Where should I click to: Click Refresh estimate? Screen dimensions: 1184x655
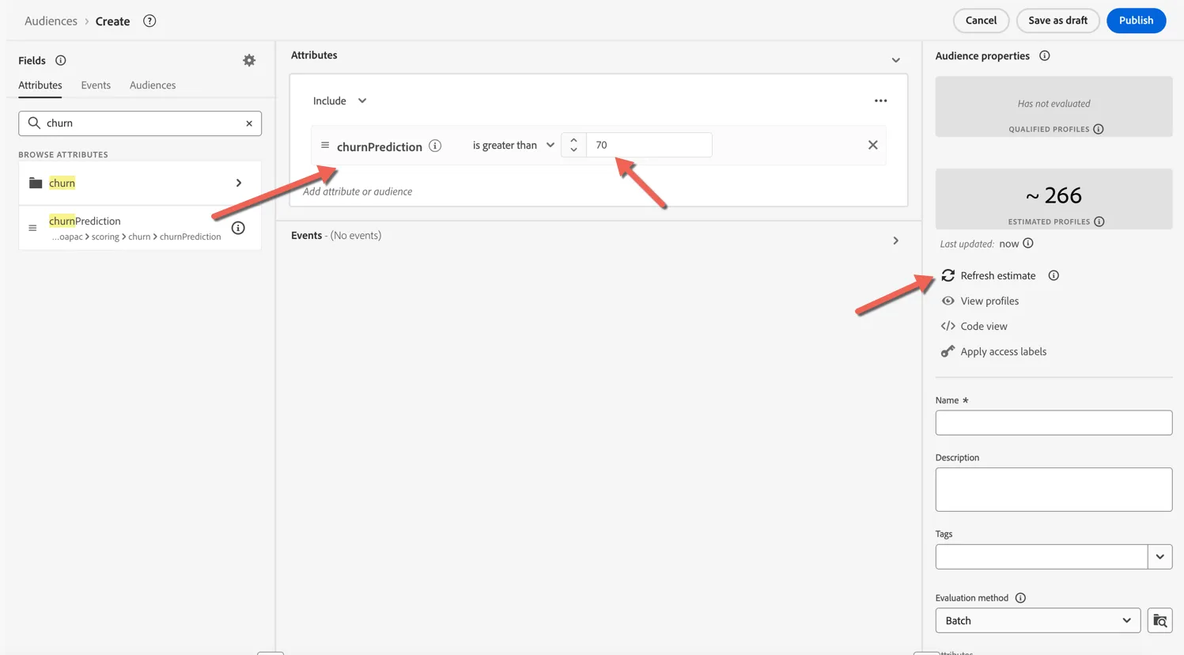tap(989, 275)
